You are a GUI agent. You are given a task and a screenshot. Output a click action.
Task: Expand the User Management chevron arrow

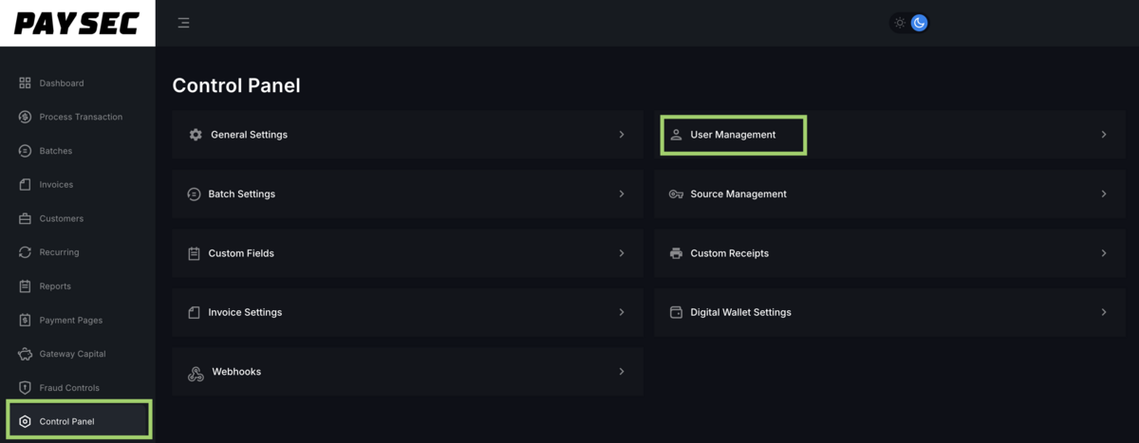pos(1103,135)
